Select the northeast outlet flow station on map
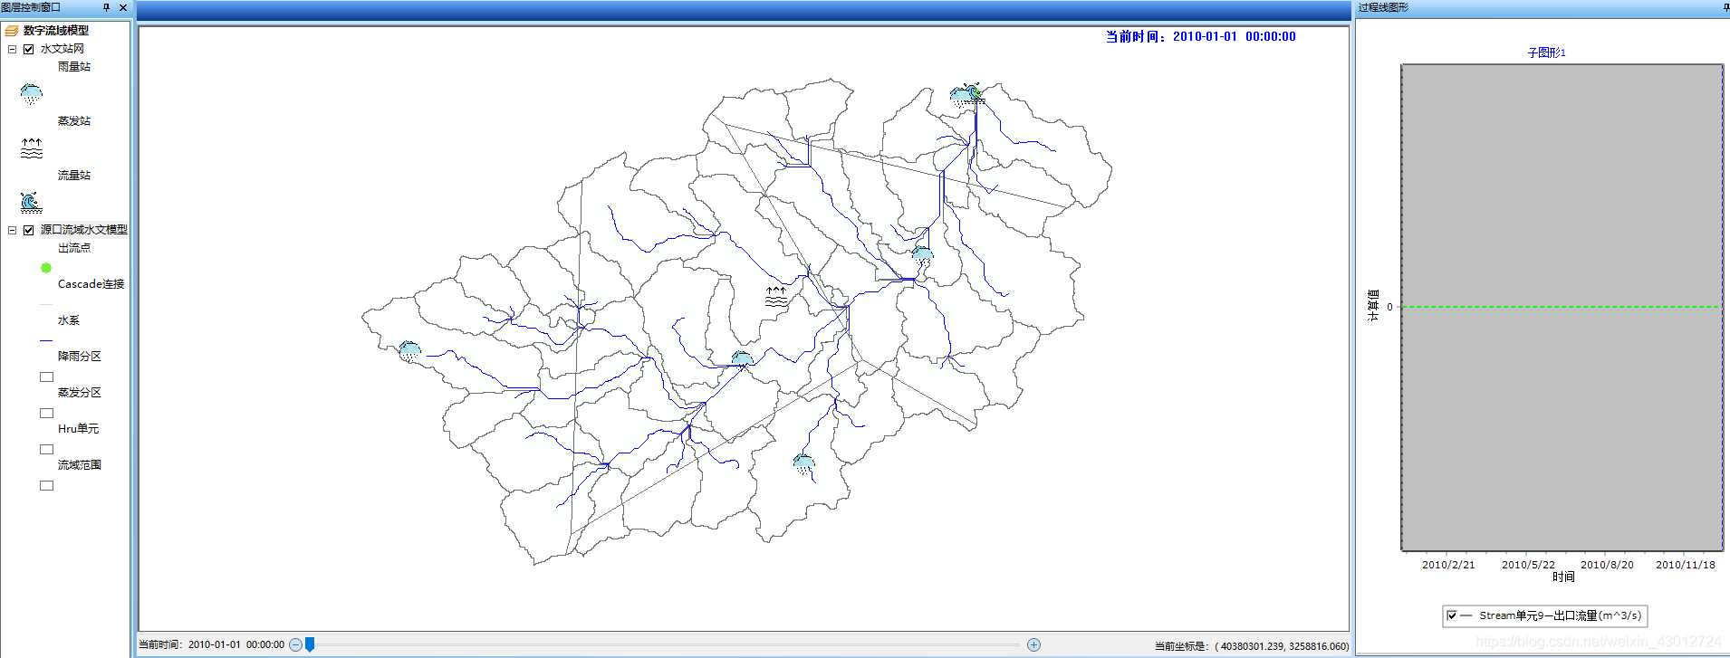This screenshot has width=1730, height=658. pos(973,94)
